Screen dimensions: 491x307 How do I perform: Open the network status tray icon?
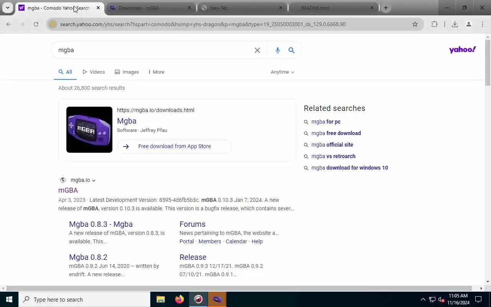[432, 299]
